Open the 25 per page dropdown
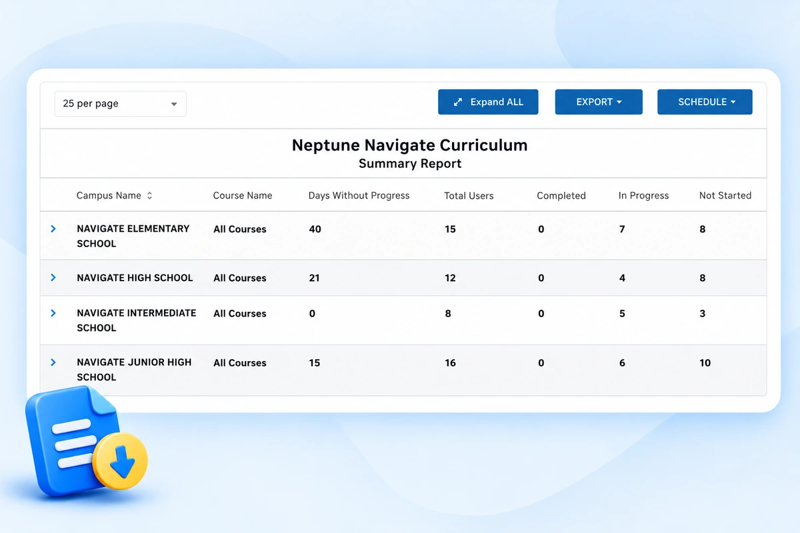Screen dimensions: 800x533 120,104
